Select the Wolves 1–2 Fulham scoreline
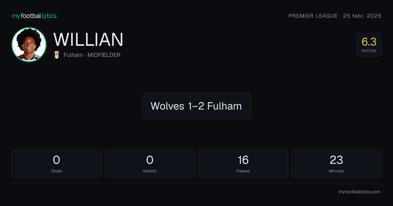393x206 pixels. pos(196,106)
